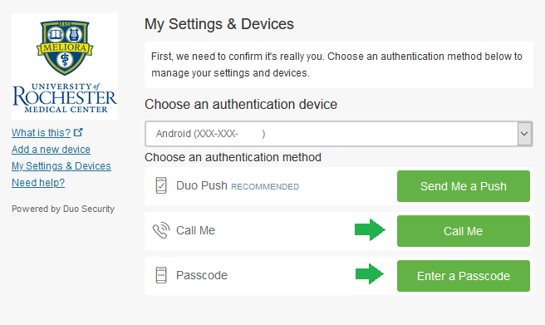Click the external link icon beside What is this?

[x=78, y=132]
